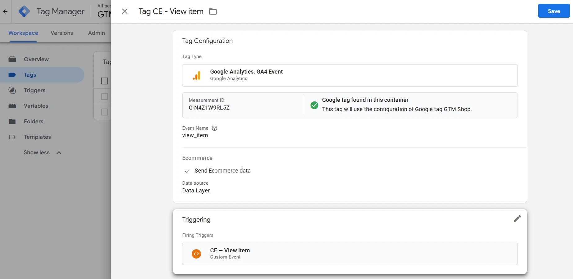Collapse sidebar with Show less
The height and width of the screenshot is (279, 573).
pos(37,152)
